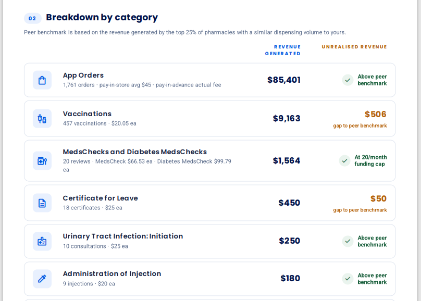
Task: Open the MedsChecks and Diabetes MedsChecks title
Action: pyautogui.click(x=135, y=152)
